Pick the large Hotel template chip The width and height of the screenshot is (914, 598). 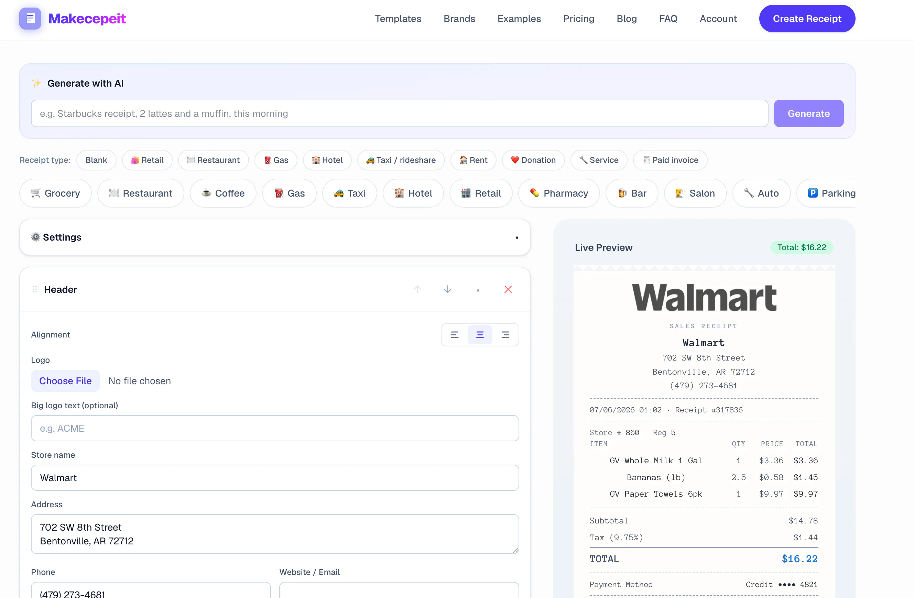tap(413, 193)
